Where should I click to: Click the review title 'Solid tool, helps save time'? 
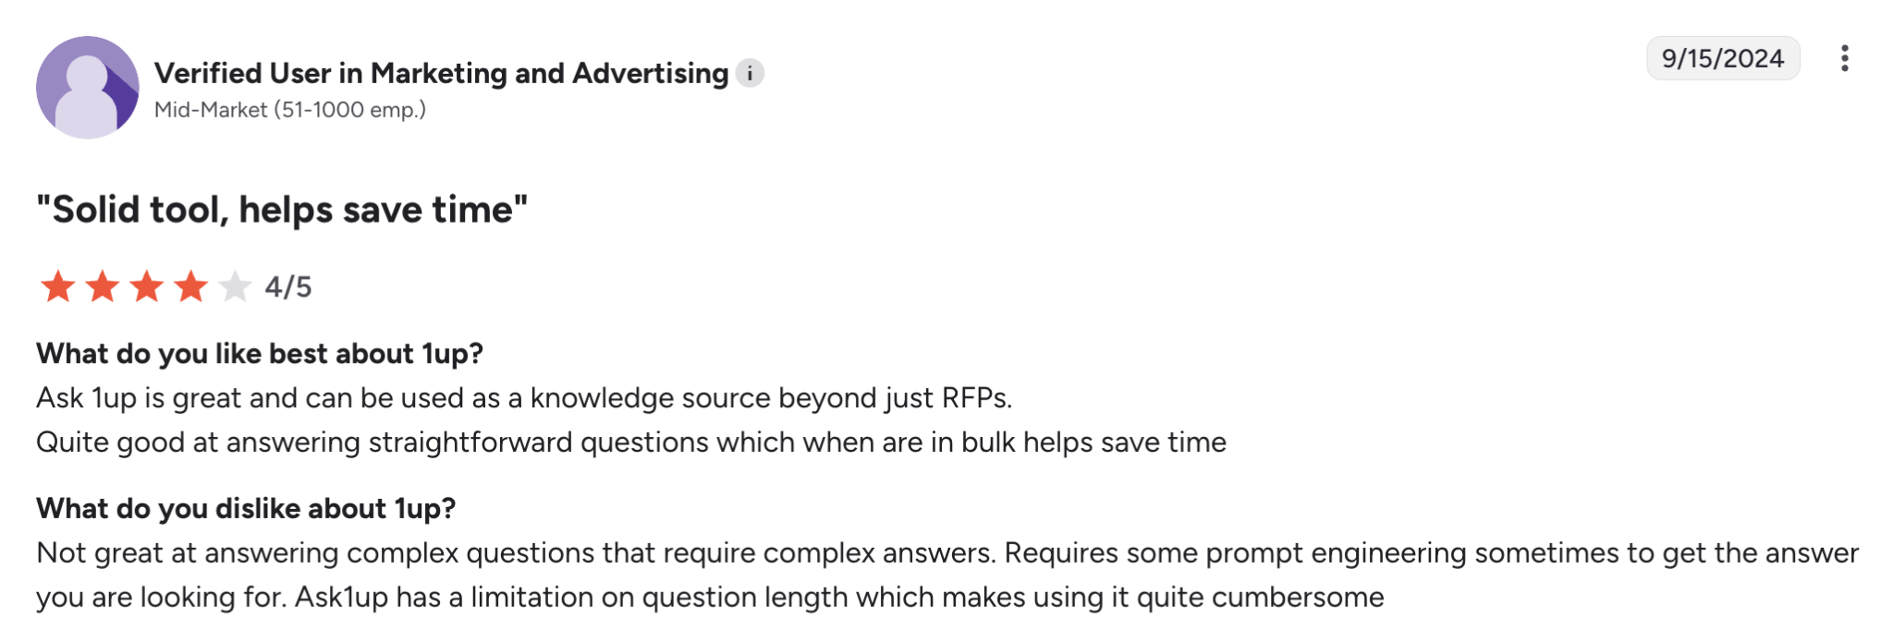[282, 209]
